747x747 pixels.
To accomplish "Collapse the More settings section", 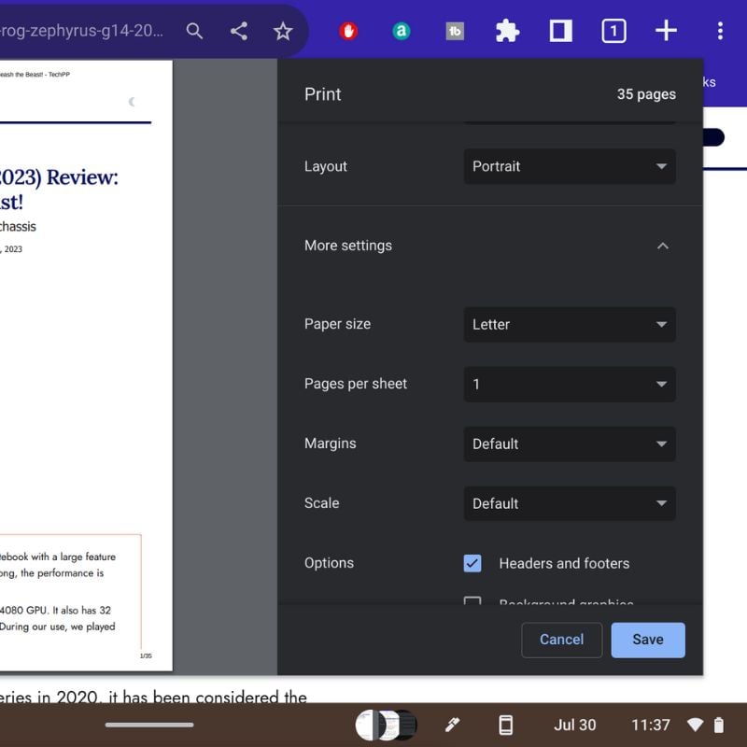I will tap(663, 246).
